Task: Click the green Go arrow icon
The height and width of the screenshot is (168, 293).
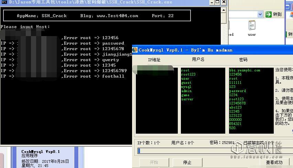Action: (269, 14)
